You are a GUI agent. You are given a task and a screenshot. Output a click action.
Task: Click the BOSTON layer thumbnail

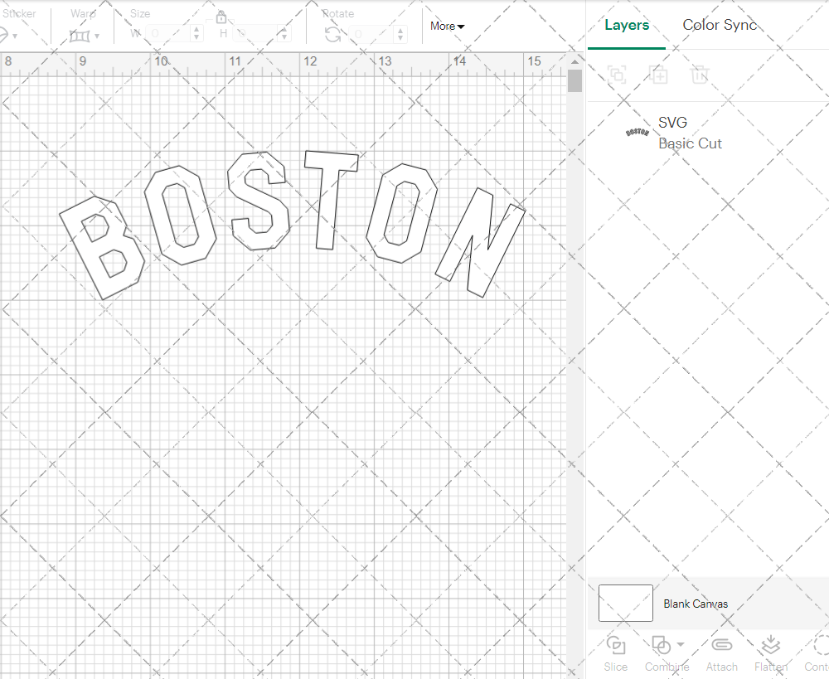[x=637, y=132]
